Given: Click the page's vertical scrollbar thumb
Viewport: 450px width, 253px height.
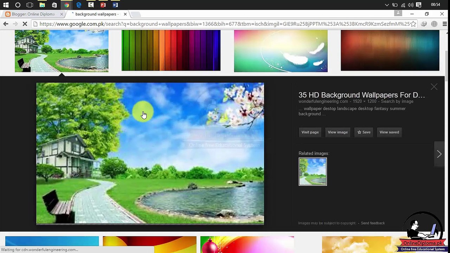Looking at the screenshot, I should pos(447,67).
